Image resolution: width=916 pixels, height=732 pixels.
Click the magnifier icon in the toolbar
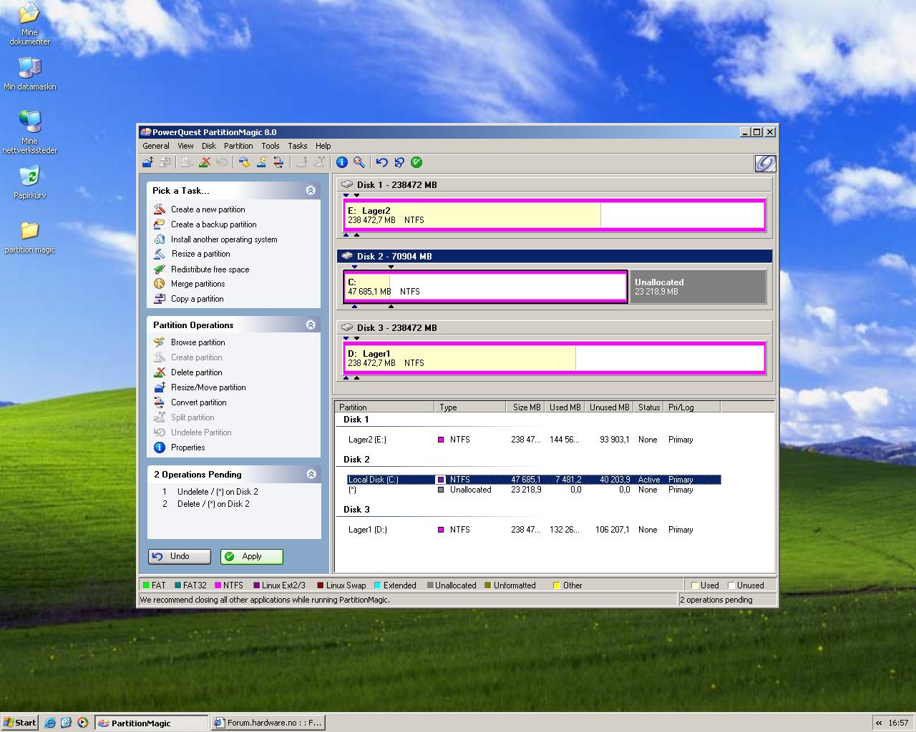(359, 162)
